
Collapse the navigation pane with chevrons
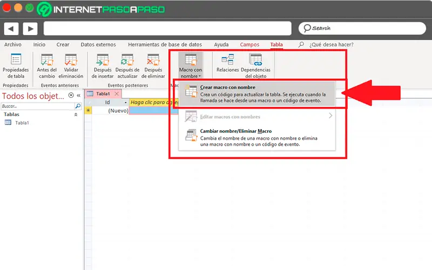pyautogui.click(x=78, y=96)
